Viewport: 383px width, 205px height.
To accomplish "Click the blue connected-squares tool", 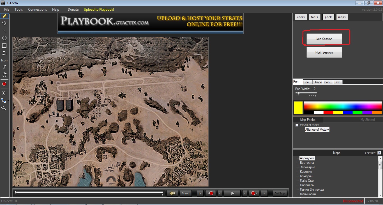I will click(x=4, y=100).
